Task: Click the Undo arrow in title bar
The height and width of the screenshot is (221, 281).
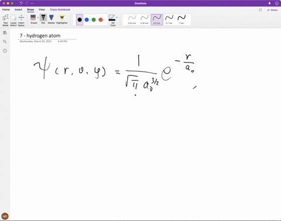Action: click(x=21, y=4)
